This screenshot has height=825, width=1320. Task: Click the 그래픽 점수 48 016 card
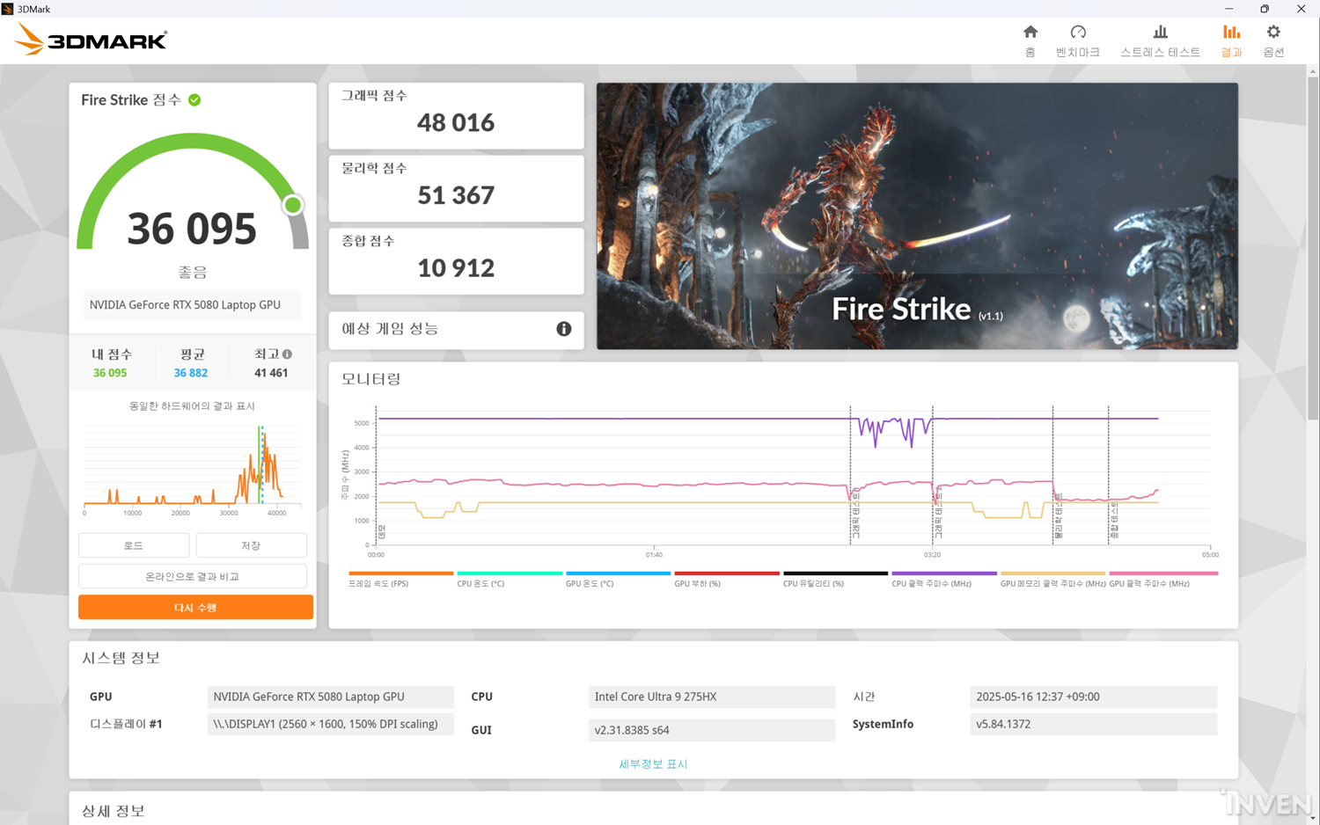tap(456, 116)
